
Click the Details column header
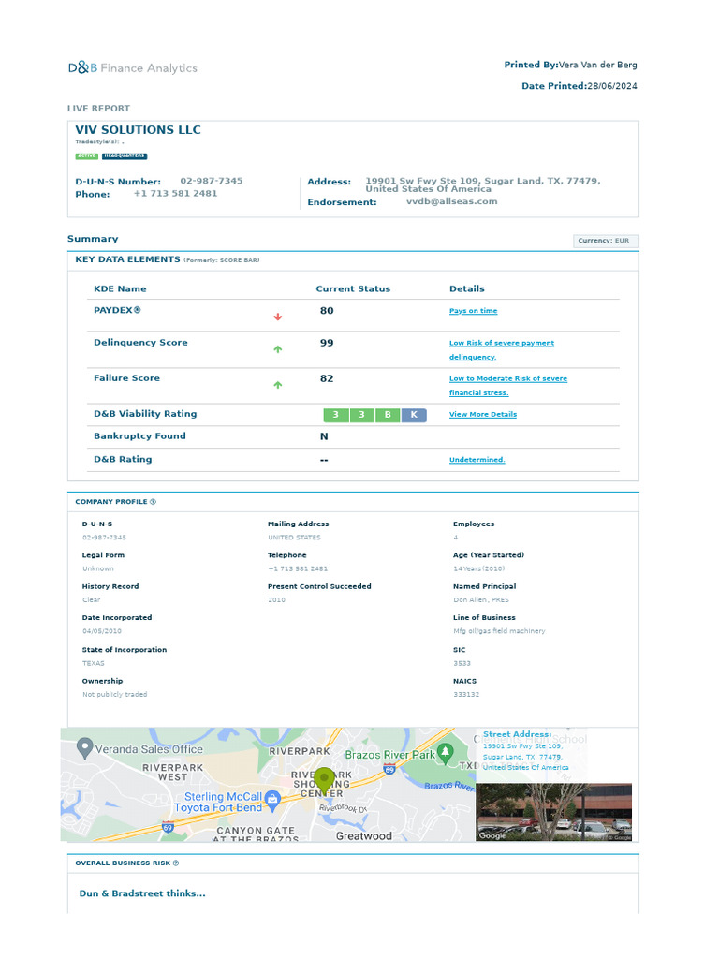point(467,288)
